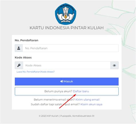Click the key icon beside Kode Akses

pyautogui.click(x=19, y=65)
